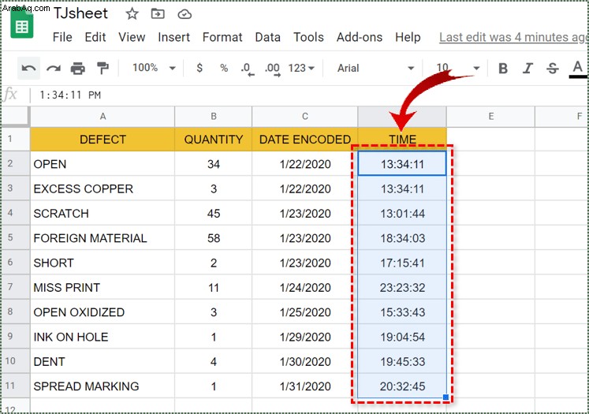Select the OPEN OXIDIZED cell
This screenshot has width=589, height=414.
(x=103, y=312)
